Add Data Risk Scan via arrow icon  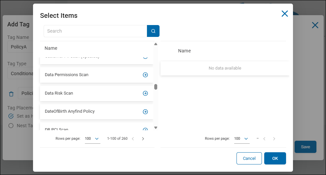(145, 93)
